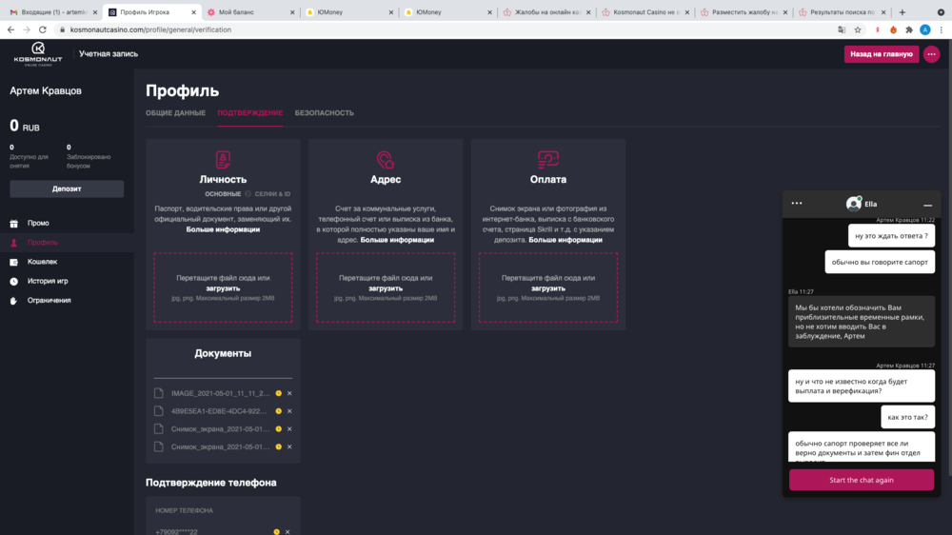The height and width of the screenshot is (535, 952).
Task: Click the upload drop zone under Адрес
Action: click(386, 287)
